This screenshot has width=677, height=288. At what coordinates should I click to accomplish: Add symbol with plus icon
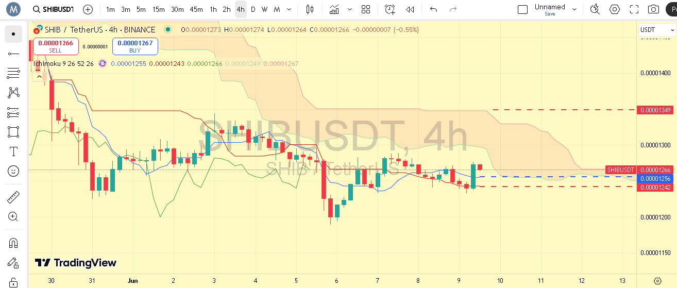pyautogui.click(x=88, y=9)
